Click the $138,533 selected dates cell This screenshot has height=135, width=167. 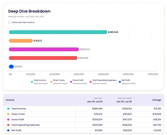click(127, 125)
